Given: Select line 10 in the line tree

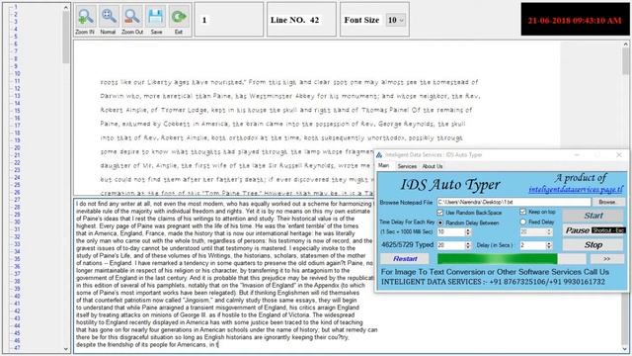Looking at the screenshot, I should point(17,73).
